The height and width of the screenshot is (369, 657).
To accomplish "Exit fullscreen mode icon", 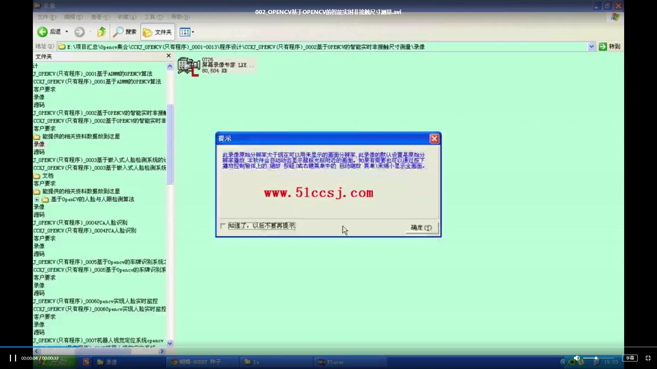I will (x=648, y=358).
